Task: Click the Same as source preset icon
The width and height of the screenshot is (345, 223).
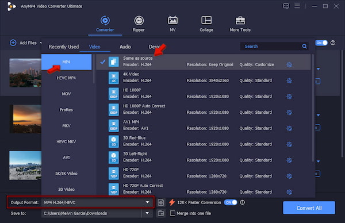Action: click(x=113, y=62)
